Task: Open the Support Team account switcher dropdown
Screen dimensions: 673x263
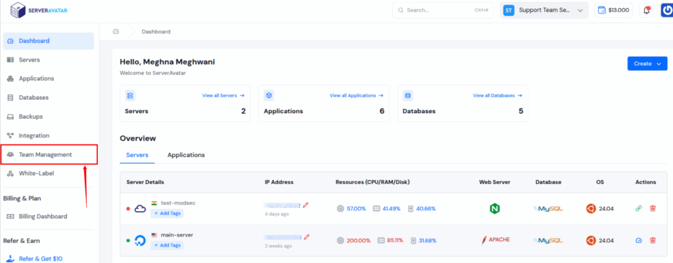Action: click(543, 10)
